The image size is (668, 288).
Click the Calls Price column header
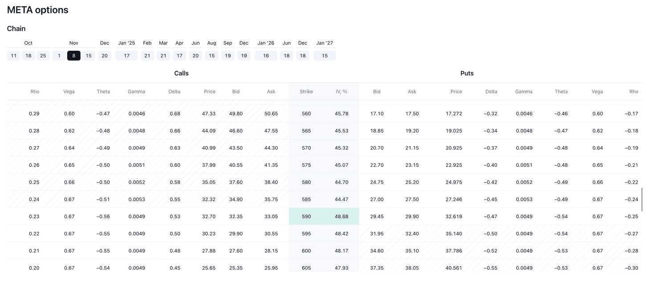[x=210, y=92]
